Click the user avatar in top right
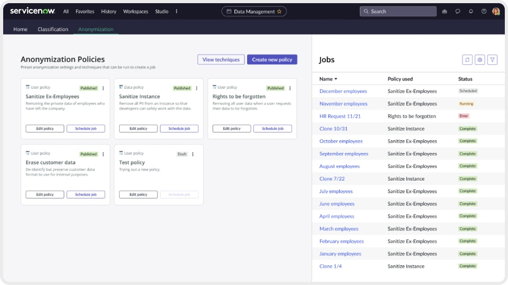 [496, 12]
